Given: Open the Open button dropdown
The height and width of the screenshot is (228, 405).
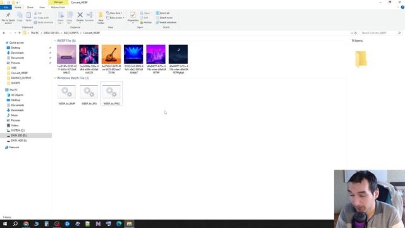Looking at the screenshot, I should (151, 13).
